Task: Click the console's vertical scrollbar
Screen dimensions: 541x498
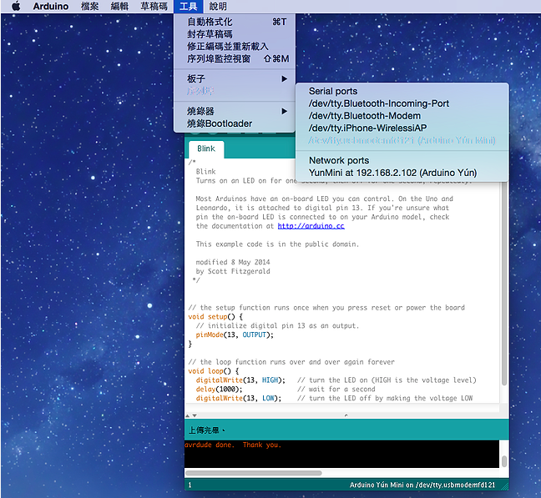Action: click(504, 461)
